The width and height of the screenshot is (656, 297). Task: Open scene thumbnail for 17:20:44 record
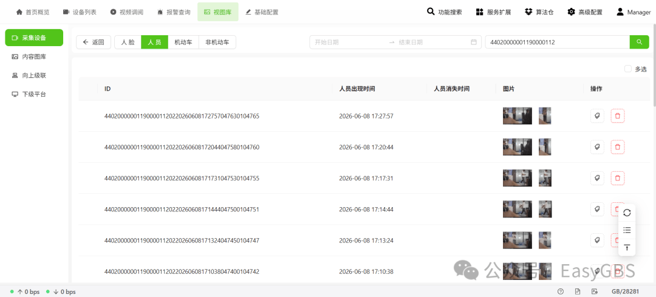(518, 147)
